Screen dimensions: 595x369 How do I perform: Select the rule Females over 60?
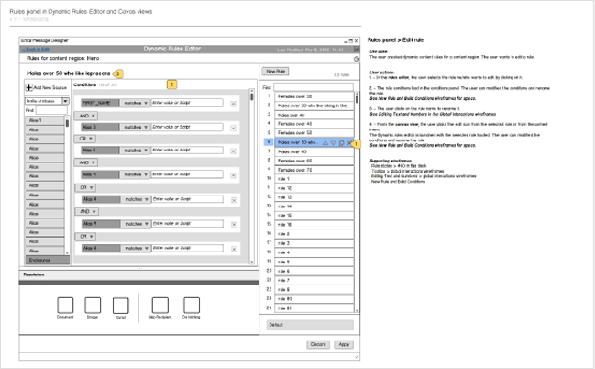(314, 161)
